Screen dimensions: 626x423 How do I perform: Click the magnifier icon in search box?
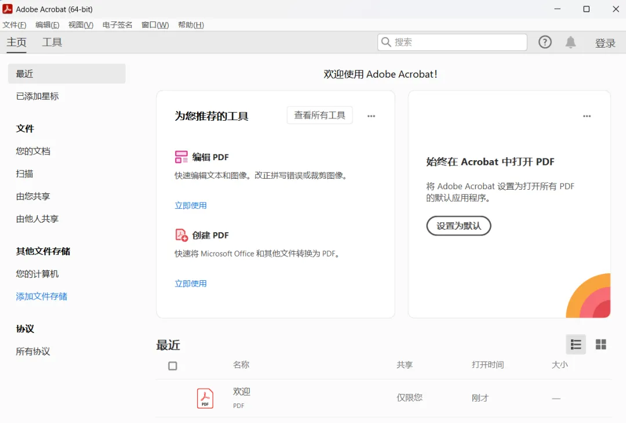point(386,42)
